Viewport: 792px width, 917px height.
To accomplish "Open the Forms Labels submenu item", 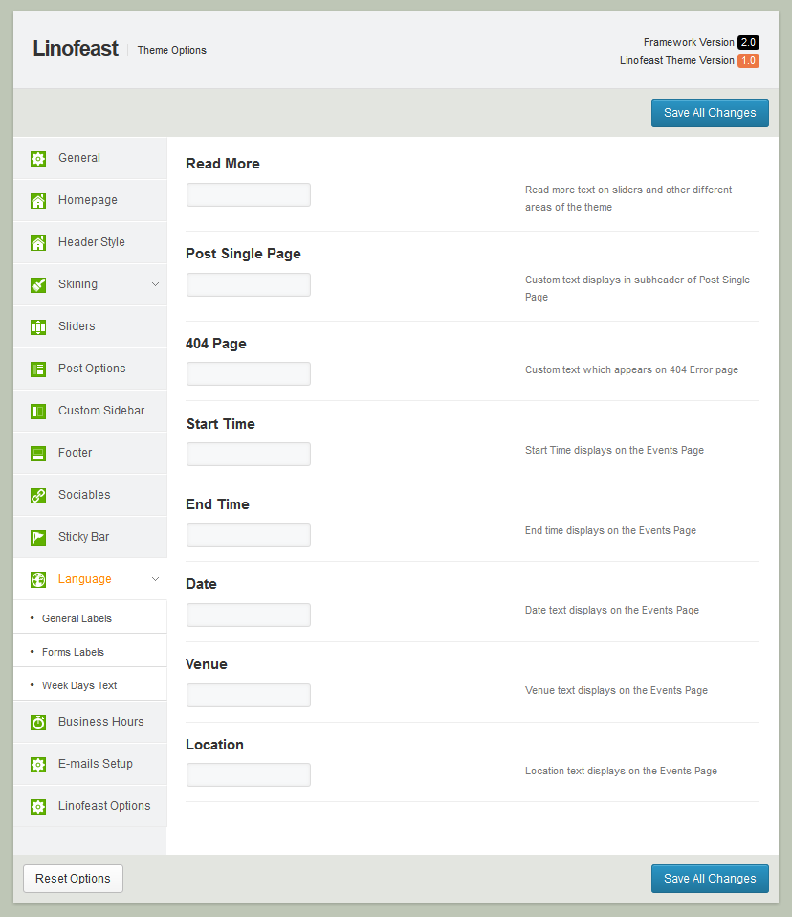I will [x=73, y=652].
